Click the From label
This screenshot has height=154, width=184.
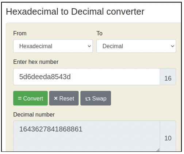pos(20,33)
